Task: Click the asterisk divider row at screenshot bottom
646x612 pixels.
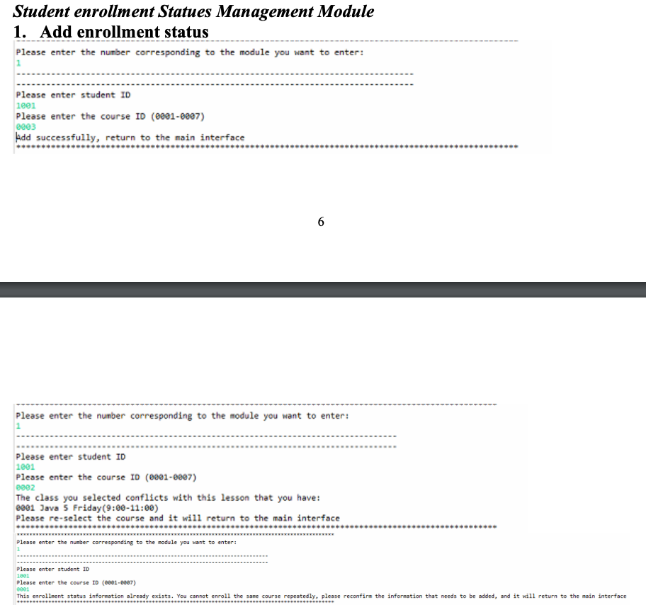Action: coord(267,147)
